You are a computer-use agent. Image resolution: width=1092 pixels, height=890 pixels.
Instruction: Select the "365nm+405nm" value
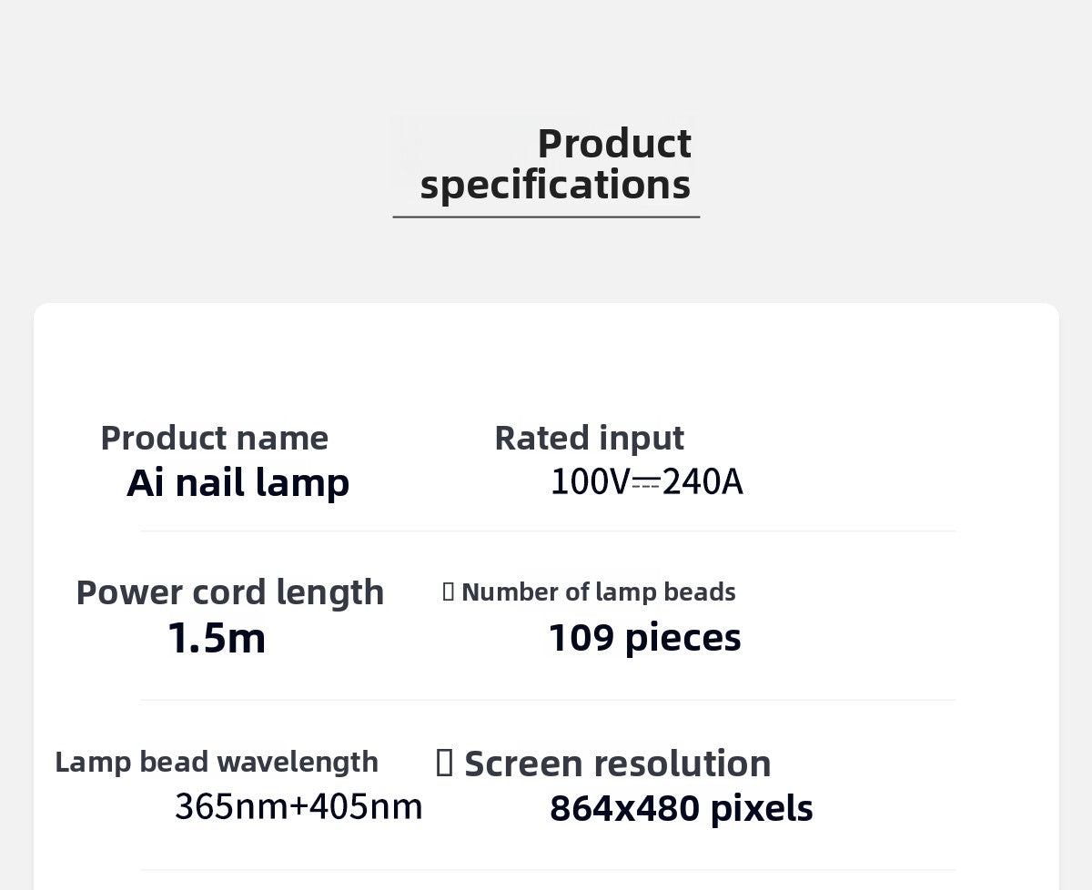pyautogui.click(x=298, y=806)
